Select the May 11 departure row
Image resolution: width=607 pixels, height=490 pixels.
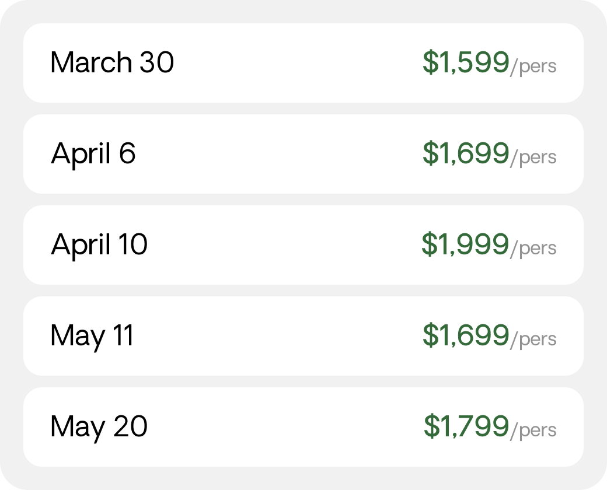pos(303,335)
